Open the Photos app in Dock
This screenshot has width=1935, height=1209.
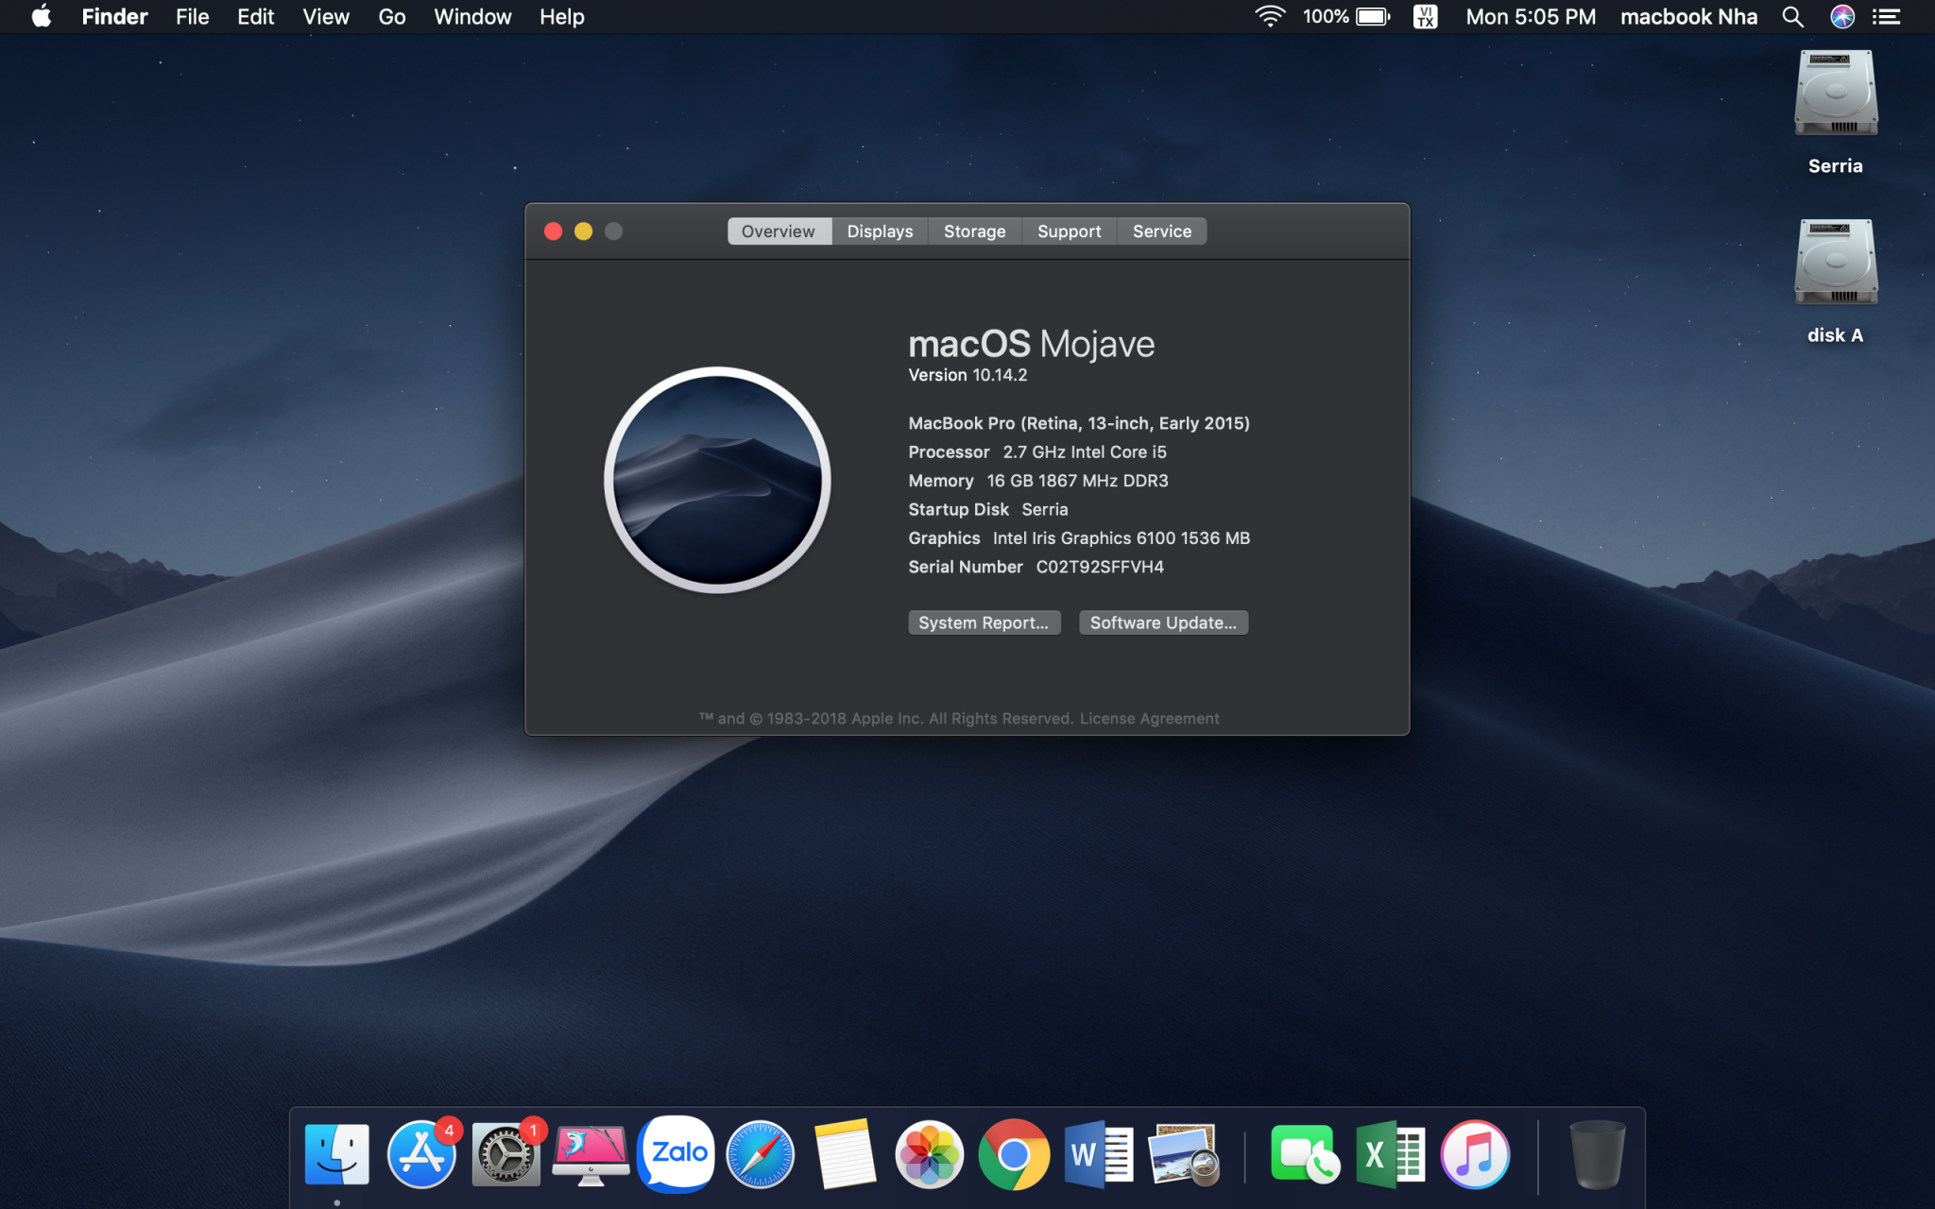pyautogui.click(x=929, y=1154)
